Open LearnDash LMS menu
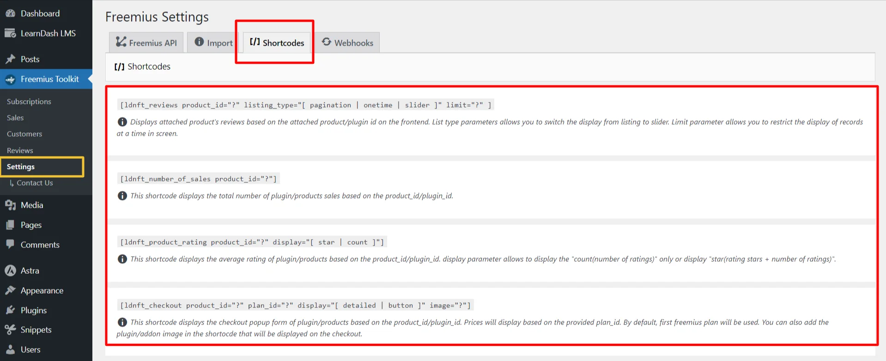 pos(48,33)
